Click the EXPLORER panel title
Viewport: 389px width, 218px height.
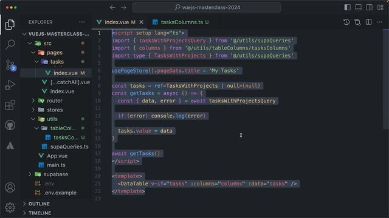(x=41, y=22)
